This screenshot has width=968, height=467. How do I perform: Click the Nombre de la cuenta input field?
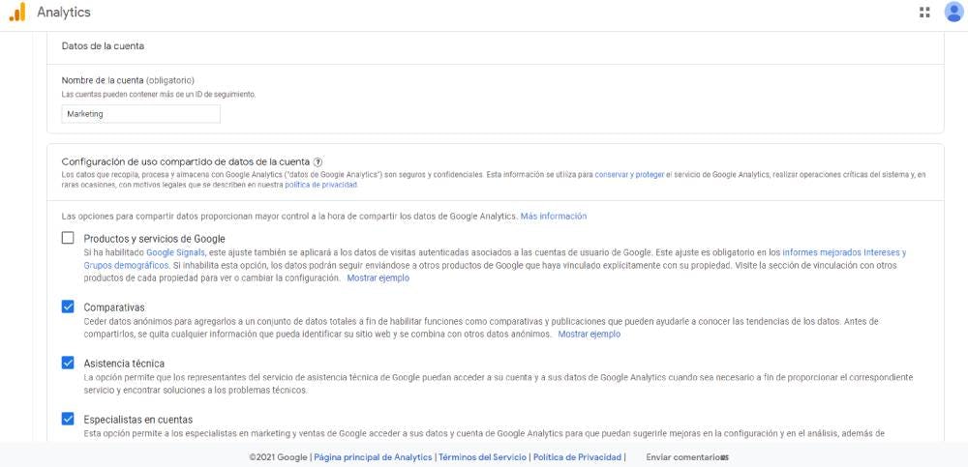(x=140, y=114)
